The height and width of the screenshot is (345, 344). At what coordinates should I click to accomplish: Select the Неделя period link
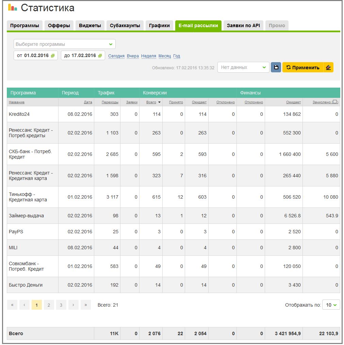tap(149, 56)
